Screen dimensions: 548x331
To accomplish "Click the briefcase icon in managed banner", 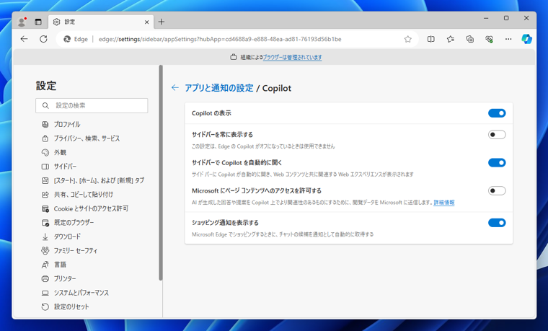I will click(234, 57).
